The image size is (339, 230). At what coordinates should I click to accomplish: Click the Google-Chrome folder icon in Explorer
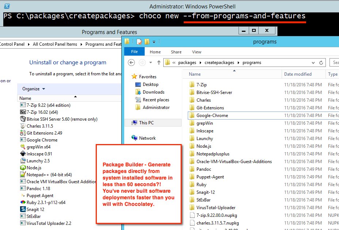point(192,115)
